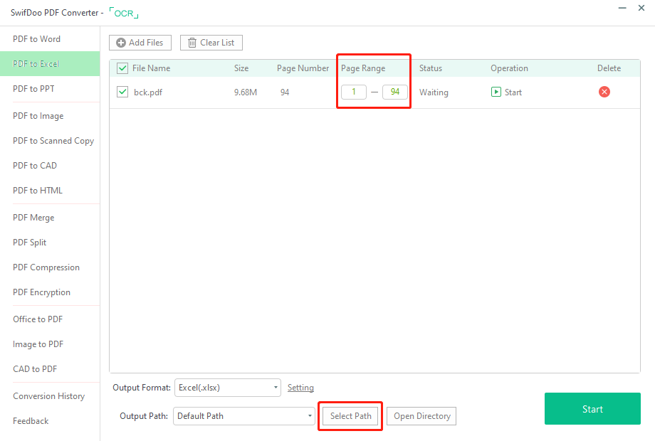
Task: Choose PDF to Scanned Copy
Action: click(53, 141)
